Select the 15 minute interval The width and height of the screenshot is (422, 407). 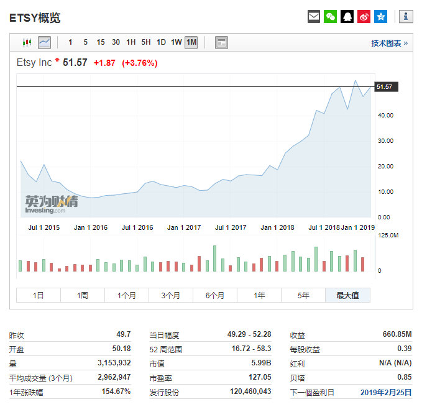tap(101, 42)
